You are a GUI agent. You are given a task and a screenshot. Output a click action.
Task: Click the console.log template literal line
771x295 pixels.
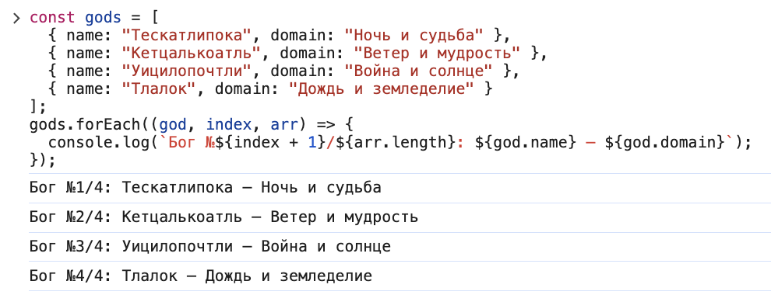pyautogui.click(x=400, y=143)
